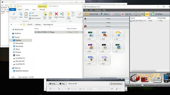Click the Remove toolbar button in FormatFactory
This screenshot has width=170, height=95.
(116, 14)
